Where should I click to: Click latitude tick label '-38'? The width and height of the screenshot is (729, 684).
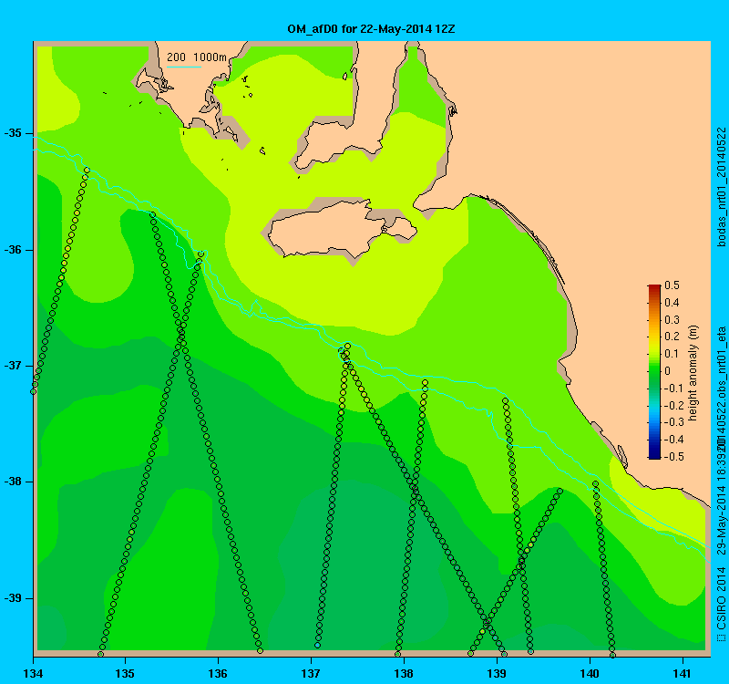point(13,482)
